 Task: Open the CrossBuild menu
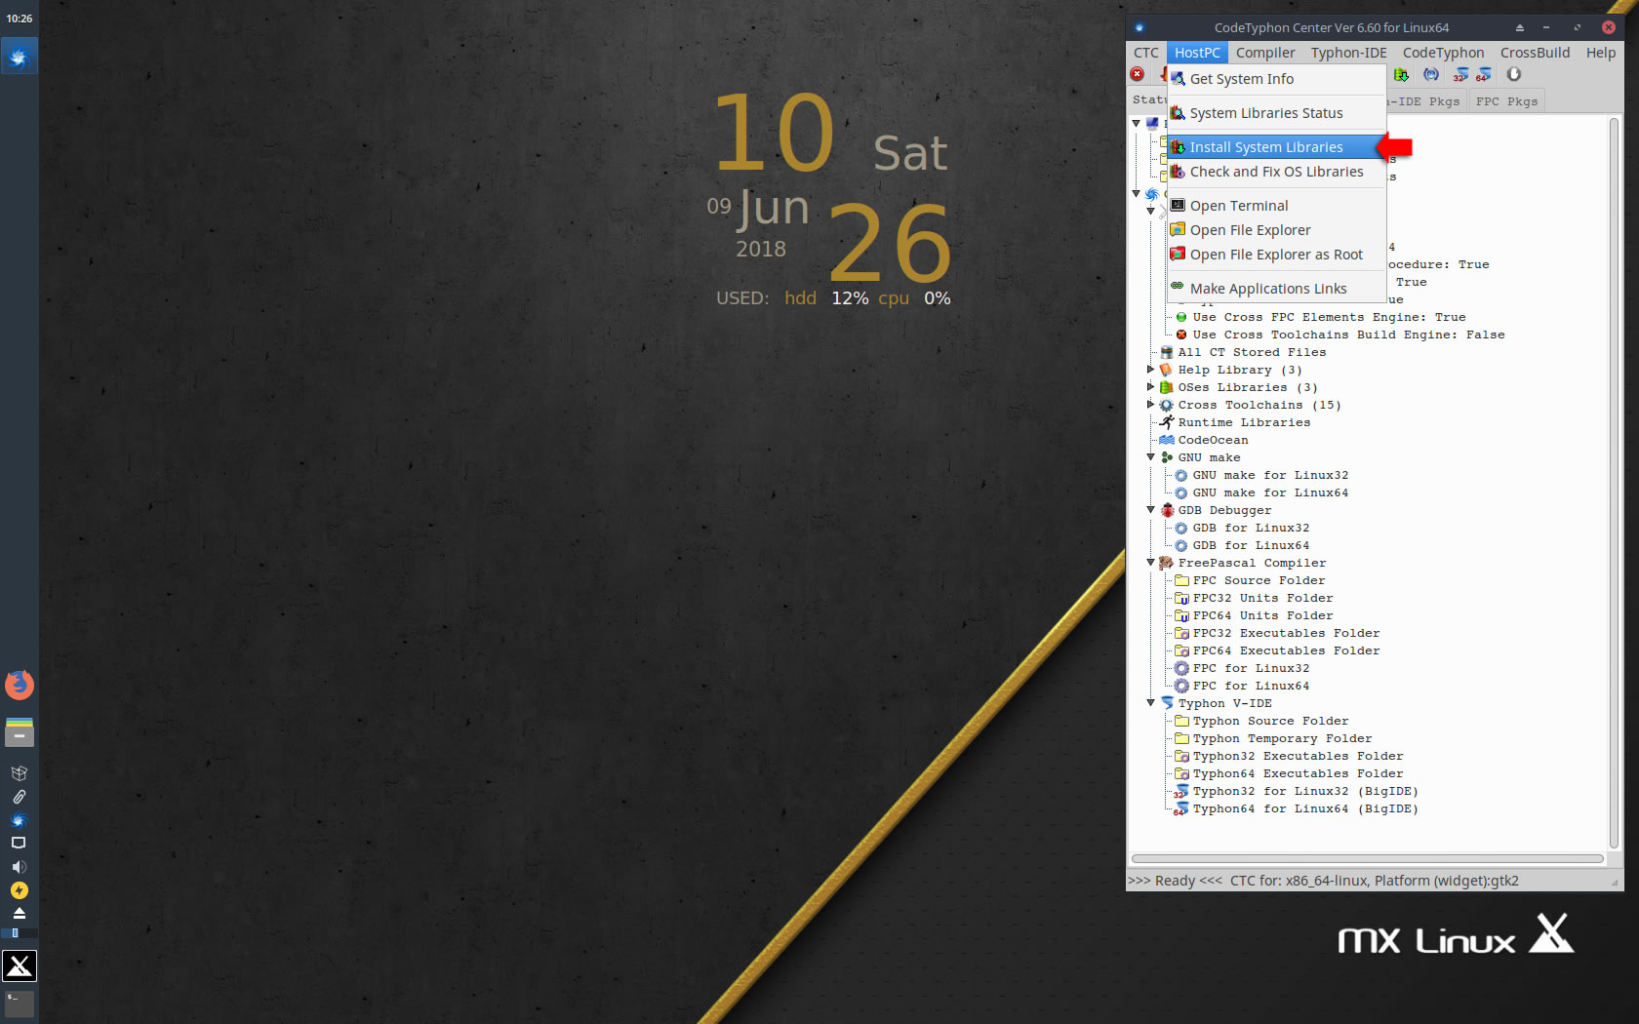click(1535, 53)
